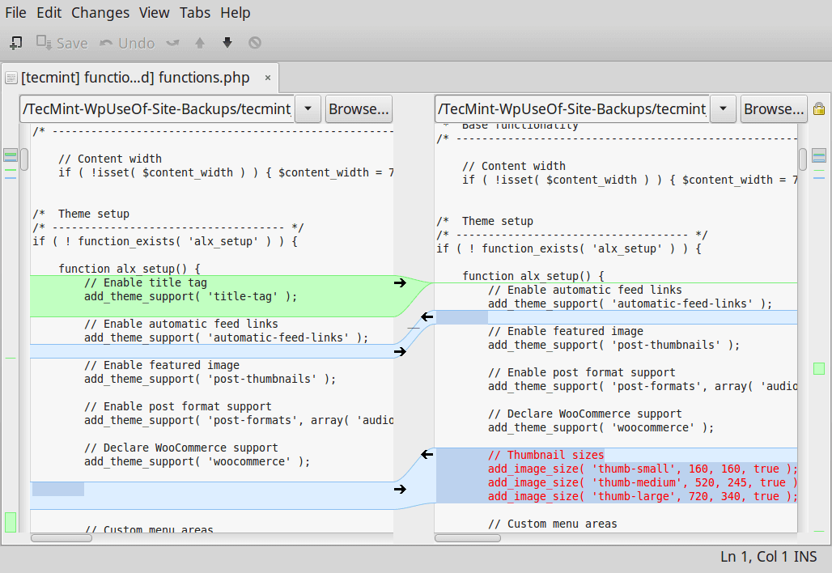Jump to previous change with up arrow

[x=200, y=44]
